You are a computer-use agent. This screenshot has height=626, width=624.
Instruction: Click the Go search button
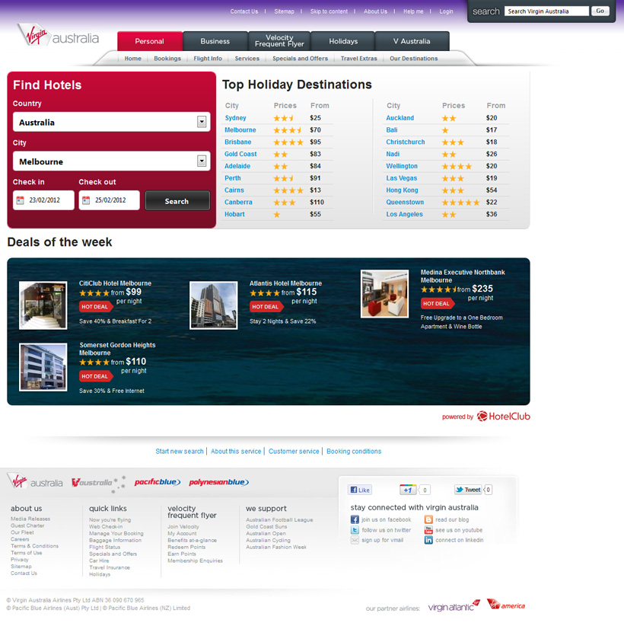(600, 11)
